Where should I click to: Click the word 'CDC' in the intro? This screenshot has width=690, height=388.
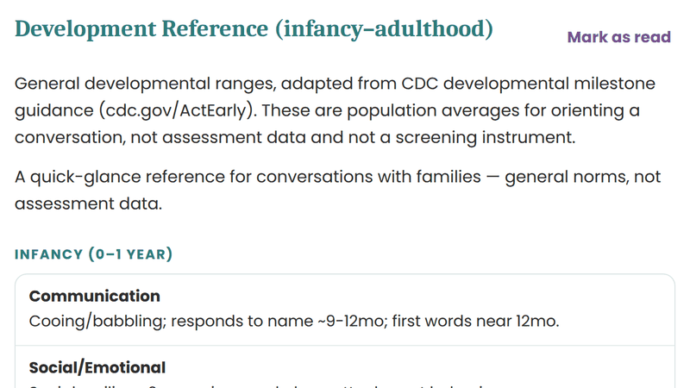point(419,84)
